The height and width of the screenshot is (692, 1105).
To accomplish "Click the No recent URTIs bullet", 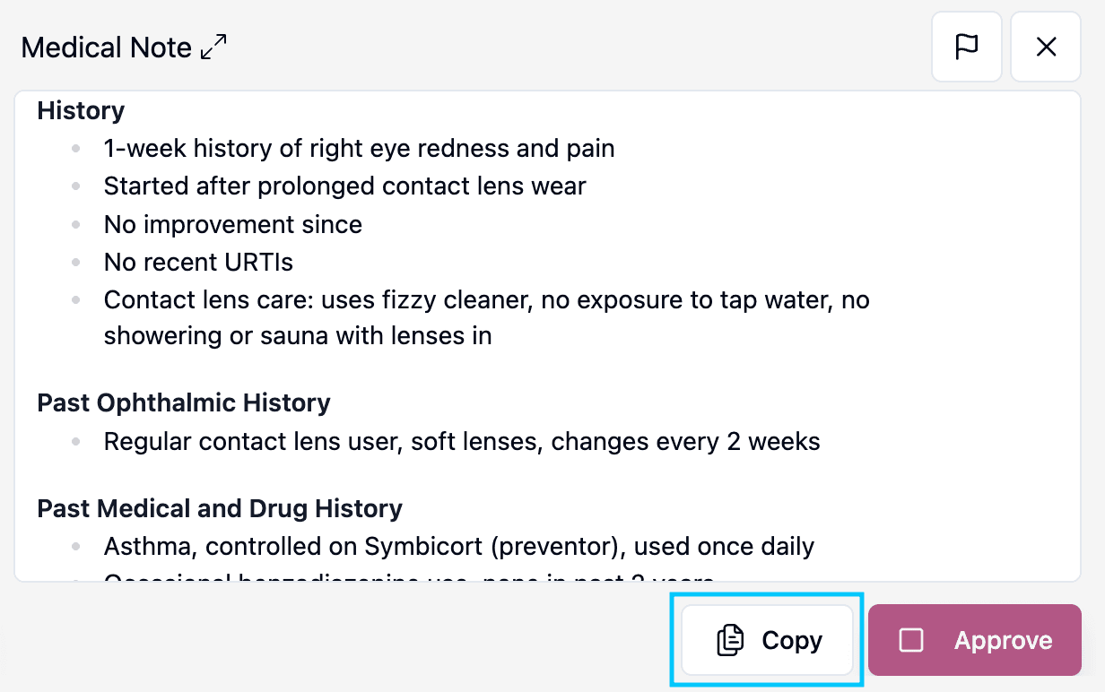I will (x=198, y=263).
